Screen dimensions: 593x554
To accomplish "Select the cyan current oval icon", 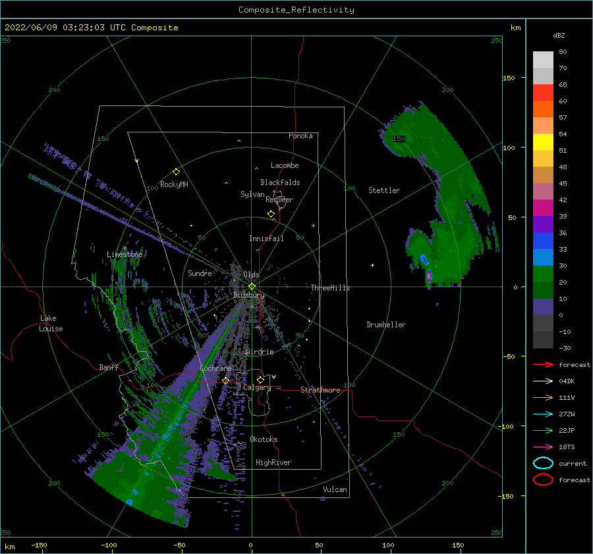I will (543, 463).
